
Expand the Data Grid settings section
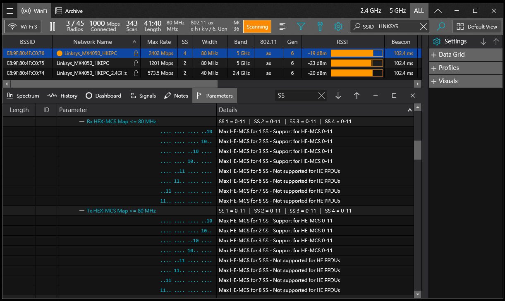click(465, 55)
